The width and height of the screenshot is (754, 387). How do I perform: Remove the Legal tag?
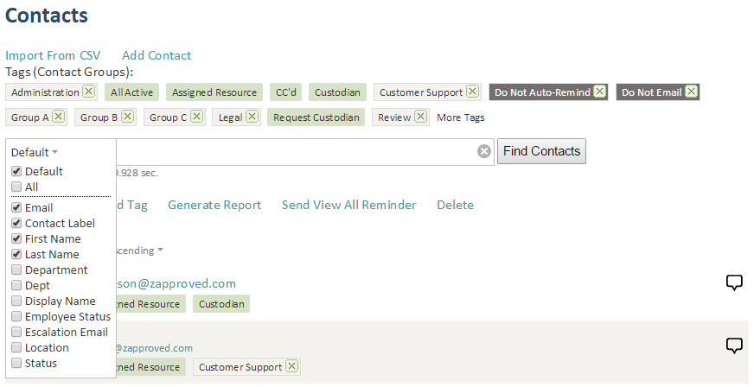click(252, 117)
